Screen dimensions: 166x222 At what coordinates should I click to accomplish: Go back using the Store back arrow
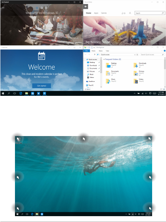click(86, 7)
